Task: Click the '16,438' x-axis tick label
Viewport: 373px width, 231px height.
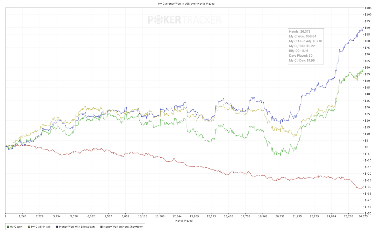Action: pos(228,216)
